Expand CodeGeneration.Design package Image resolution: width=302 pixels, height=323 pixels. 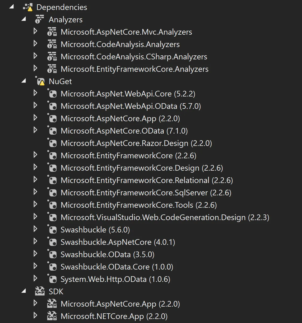tap(35, 217)
